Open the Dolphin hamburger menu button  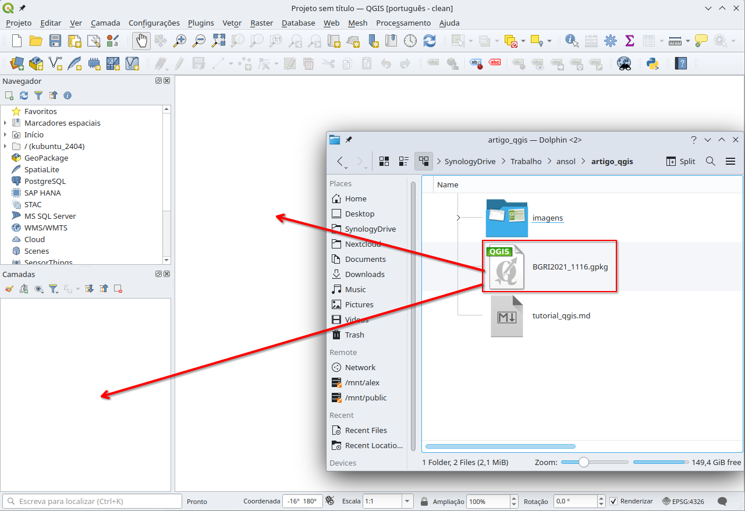point(730,161)
